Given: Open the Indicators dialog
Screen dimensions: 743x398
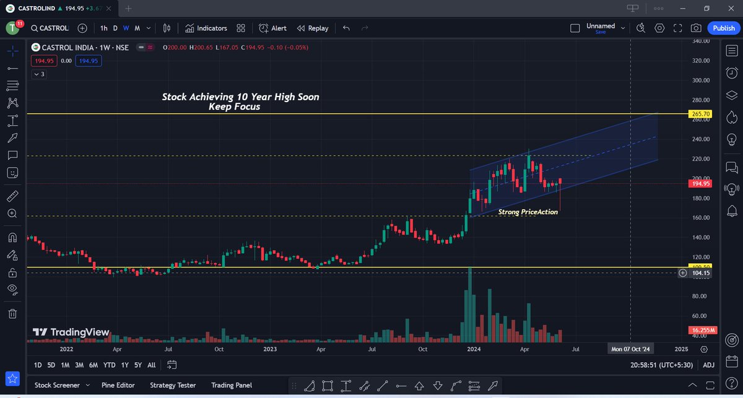Looking at the screenshot, I should pos(206,28).
